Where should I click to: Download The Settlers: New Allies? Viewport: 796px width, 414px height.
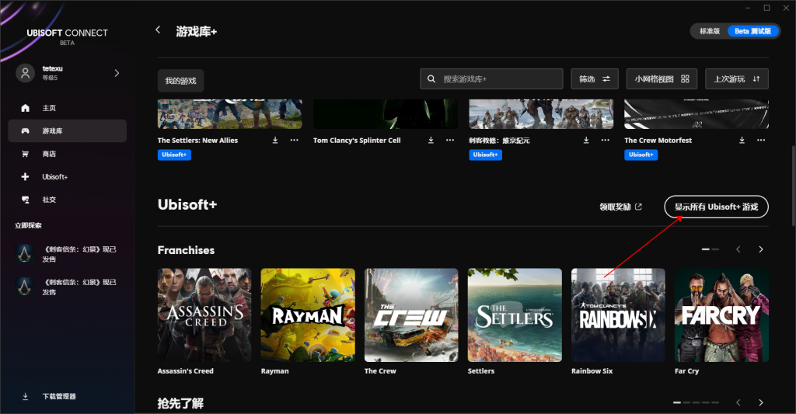click(275, 140)
